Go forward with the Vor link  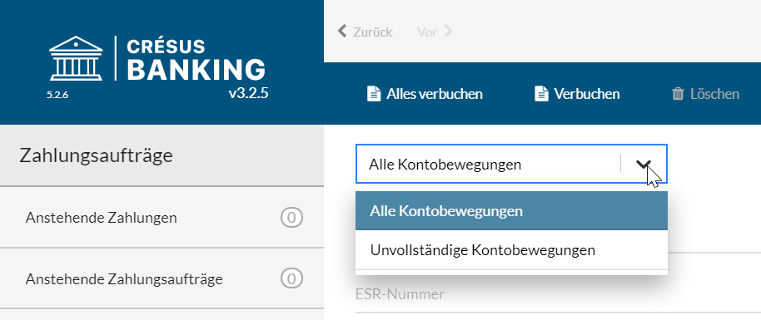pyautogui.click(x=427, y=32)
